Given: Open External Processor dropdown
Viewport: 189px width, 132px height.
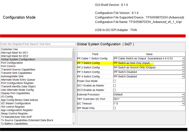Looking at the screenshot, I should coord(149,95).
